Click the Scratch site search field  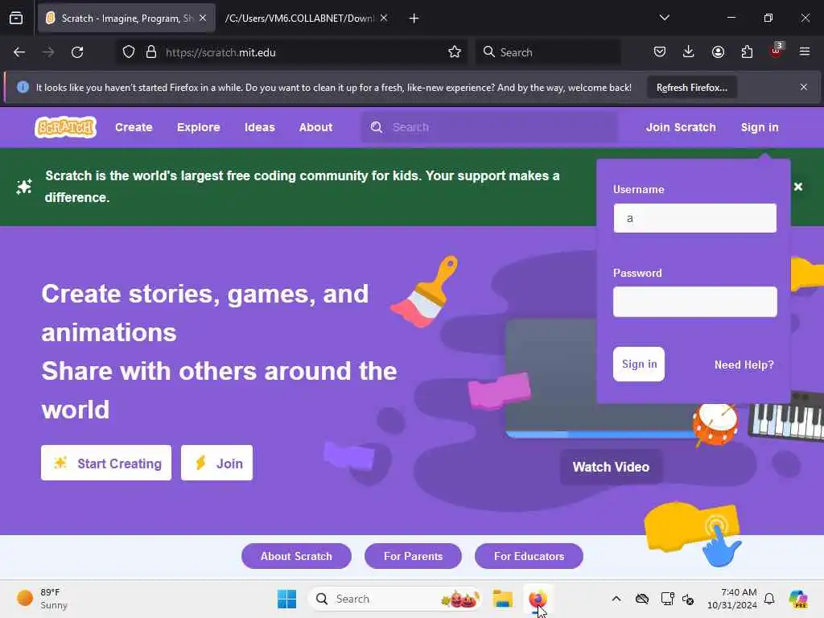pyautogui.click(x=489, y=127)
